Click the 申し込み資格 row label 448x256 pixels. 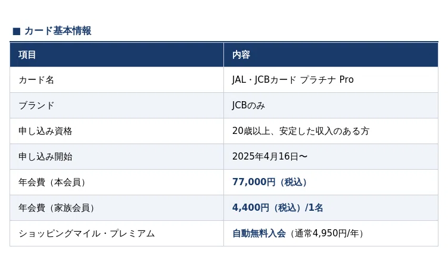point(45,131)
